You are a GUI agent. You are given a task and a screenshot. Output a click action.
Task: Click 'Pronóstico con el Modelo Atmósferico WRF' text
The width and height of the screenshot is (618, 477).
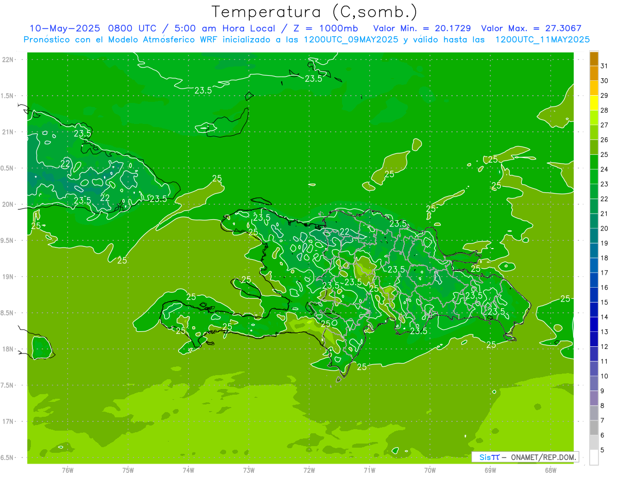coord(121,39)
